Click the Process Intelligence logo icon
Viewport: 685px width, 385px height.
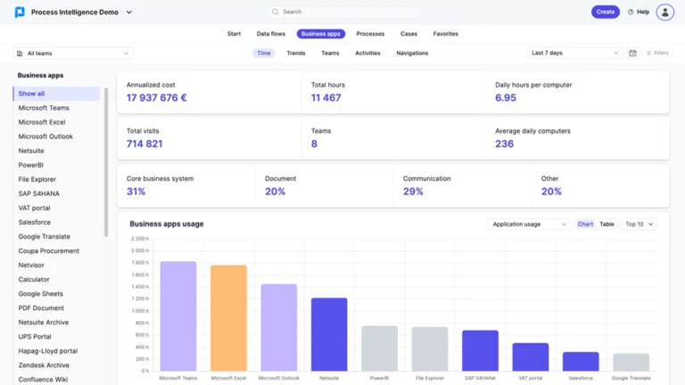pyautogui.click(x=20, y=12)
